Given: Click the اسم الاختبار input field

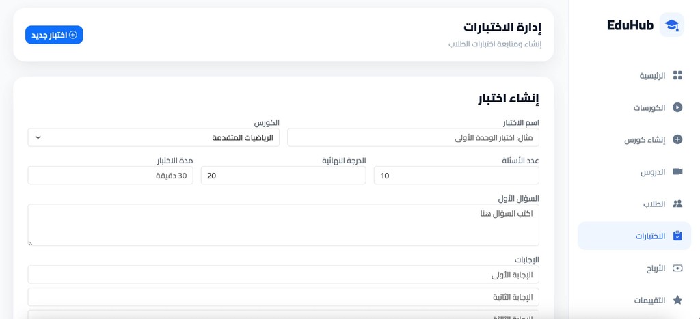Looking at the screenshot, I should [413, 137].
